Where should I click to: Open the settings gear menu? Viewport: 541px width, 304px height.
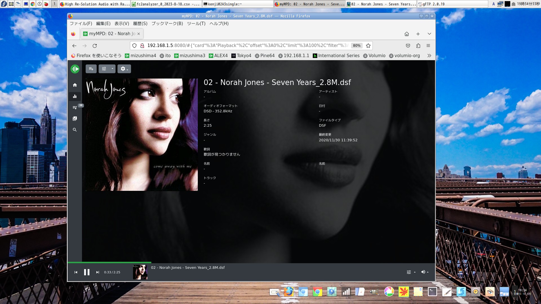point(123,69)
